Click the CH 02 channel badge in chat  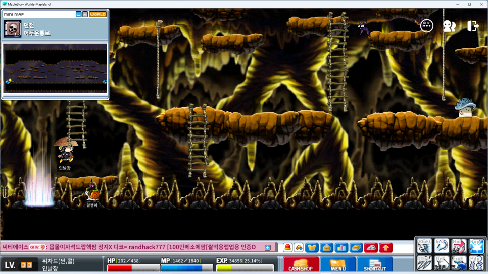click(37, 247)
